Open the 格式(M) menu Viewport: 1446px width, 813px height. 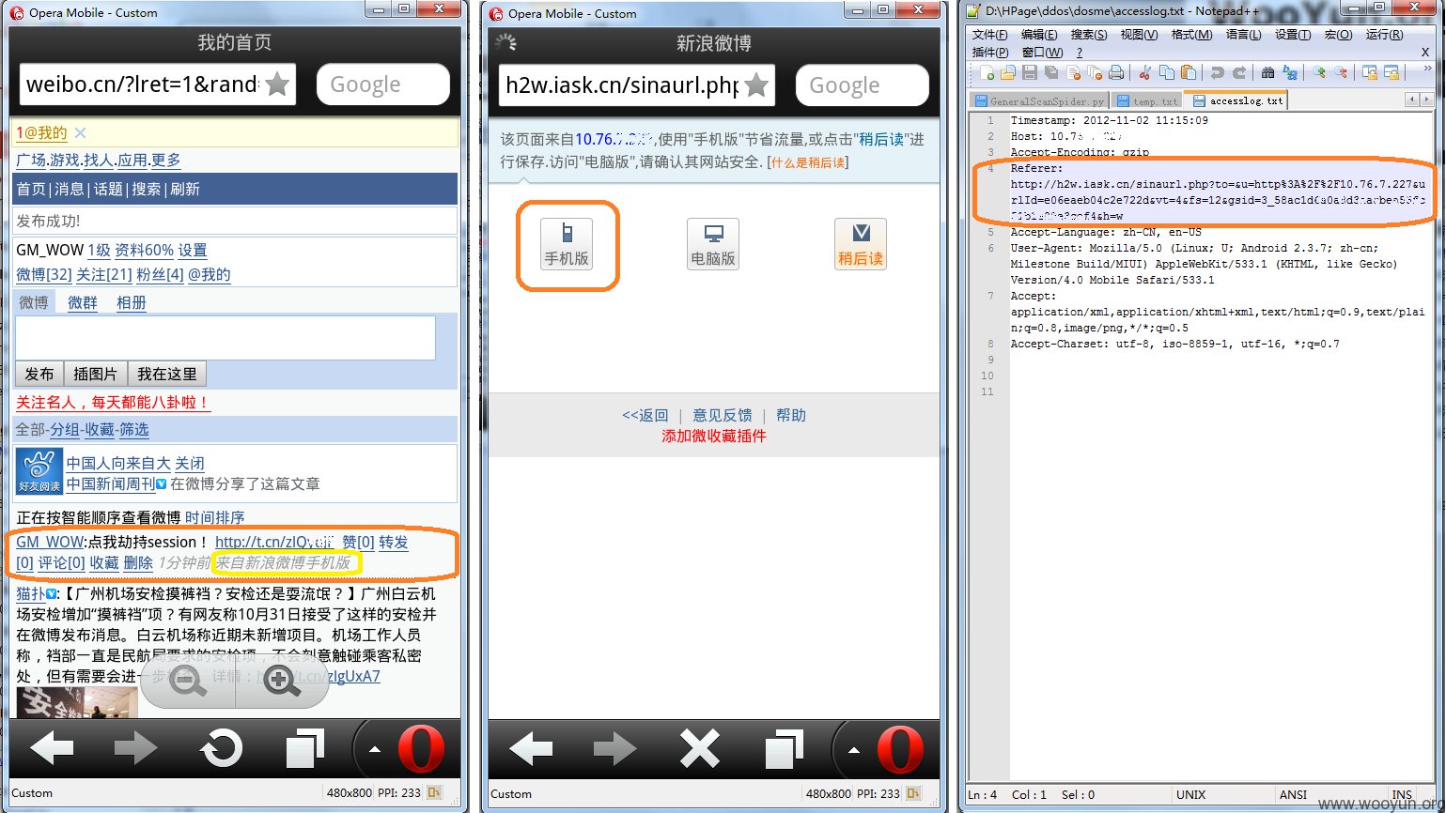[1190, 35]
